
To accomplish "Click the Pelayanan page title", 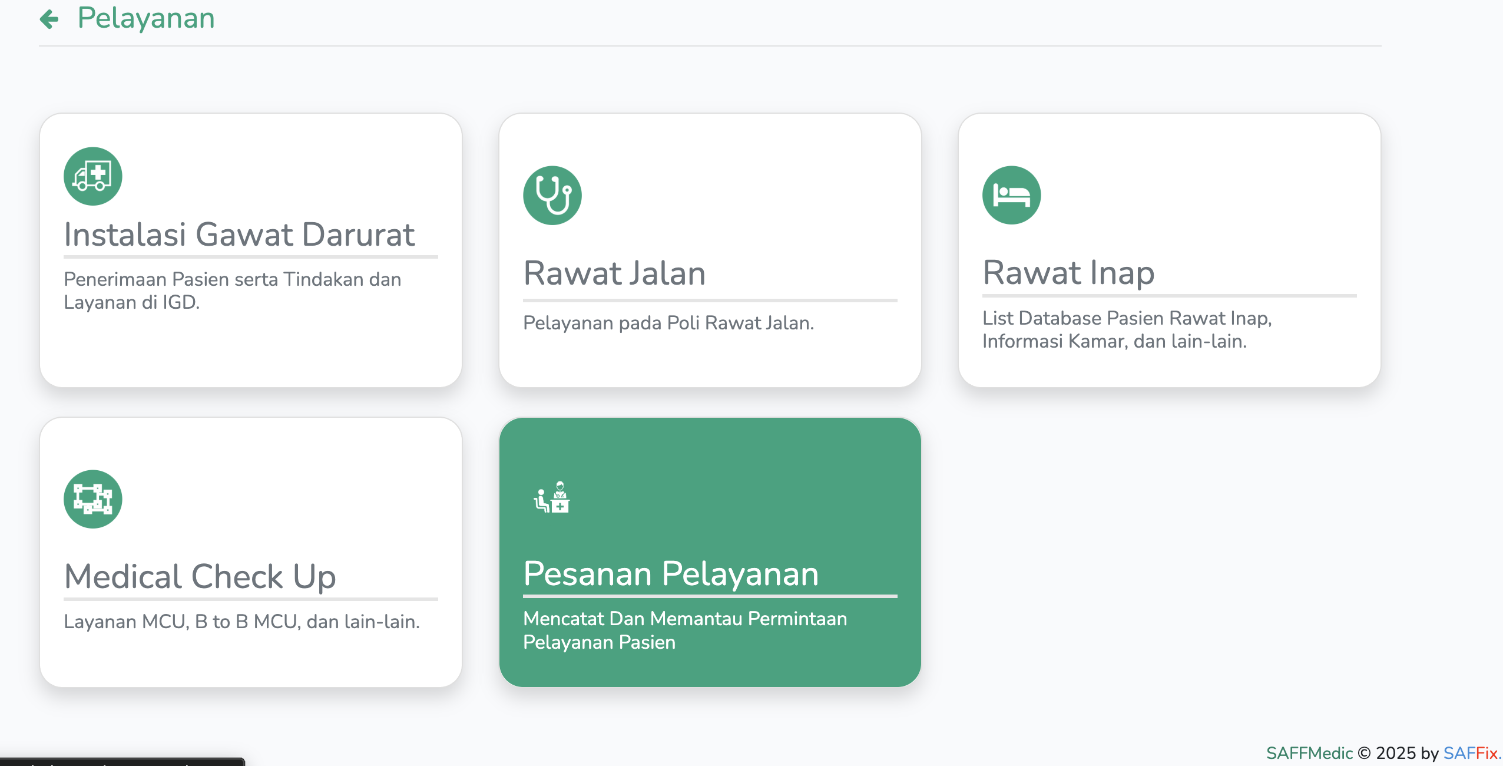I will point(146,18).
